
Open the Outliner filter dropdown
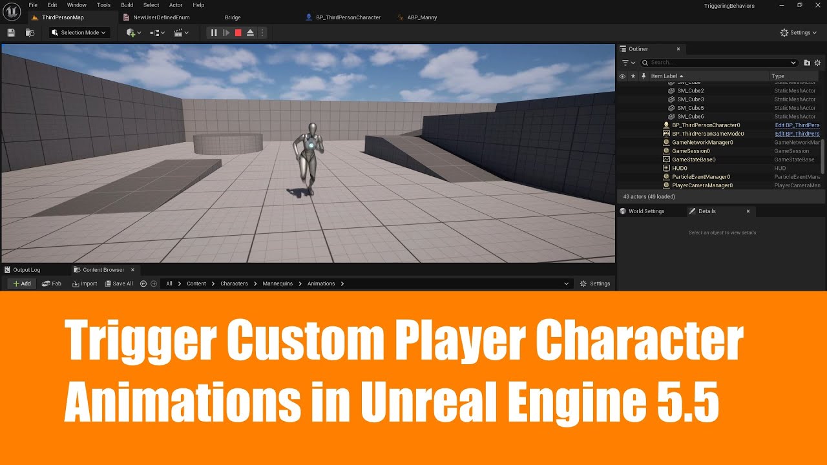(627, 63)
